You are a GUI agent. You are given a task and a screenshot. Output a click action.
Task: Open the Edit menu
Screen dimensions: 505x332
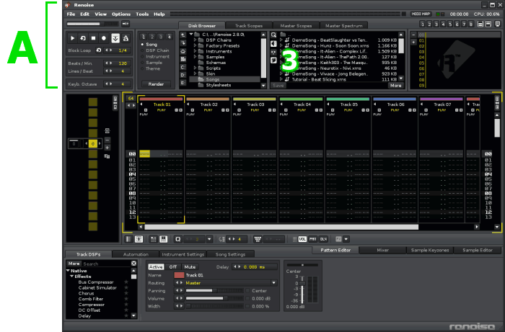[84, 14]
